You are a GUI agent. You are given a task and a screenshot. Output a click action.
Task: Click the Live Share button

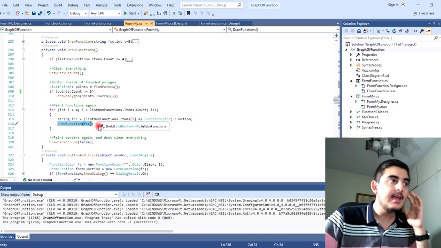pos(423,13)
